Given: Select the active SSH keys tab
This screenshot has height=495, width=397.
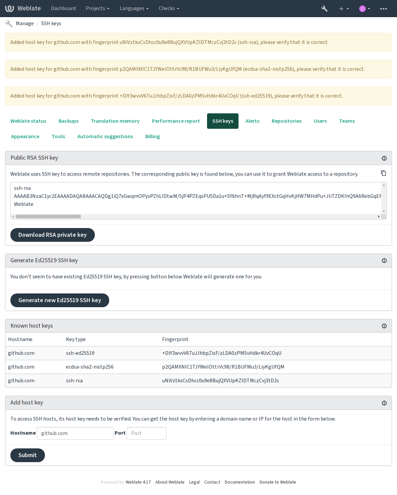Looking at the screenshot, I should [x=223, y=121].
